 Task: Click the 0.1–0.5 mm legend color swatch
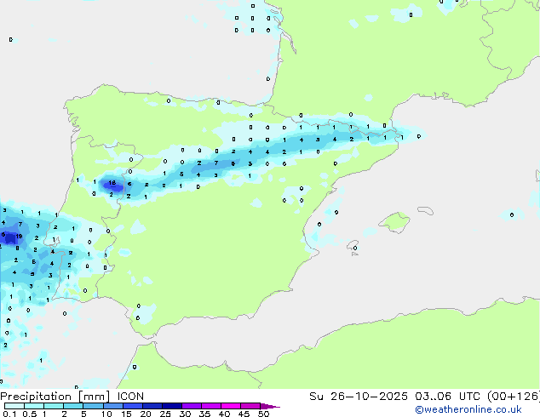14,406
